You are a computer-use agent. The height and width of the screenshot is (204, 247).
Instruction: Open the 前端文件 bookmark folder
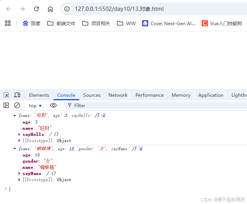click(x=61, y=24)
